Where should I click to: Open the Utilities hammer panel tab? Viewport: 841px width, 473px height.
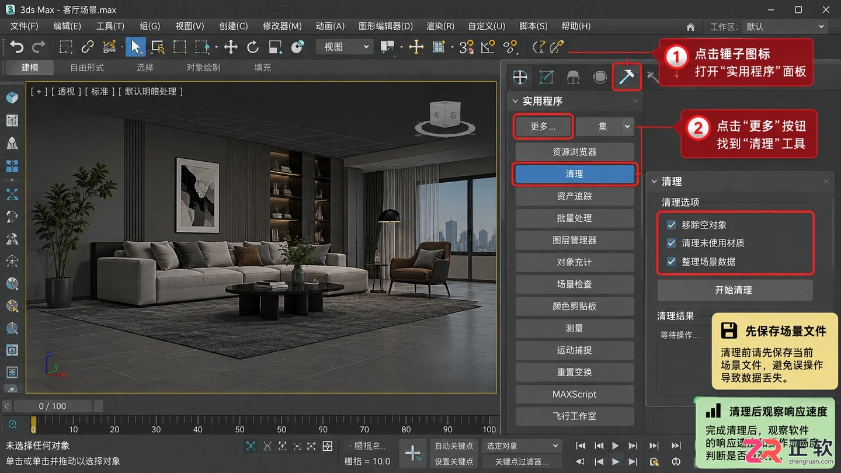(x=627, y=77)
